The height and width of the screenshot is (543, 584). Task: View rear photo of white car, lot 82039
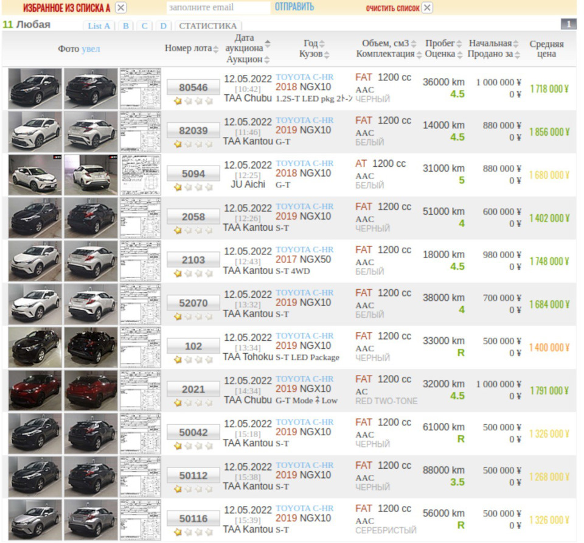point(91,132)
